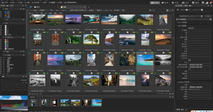213x112 pixels.
Task: Select rating 1 icon in catalog pane
Action: pos(6,26)
